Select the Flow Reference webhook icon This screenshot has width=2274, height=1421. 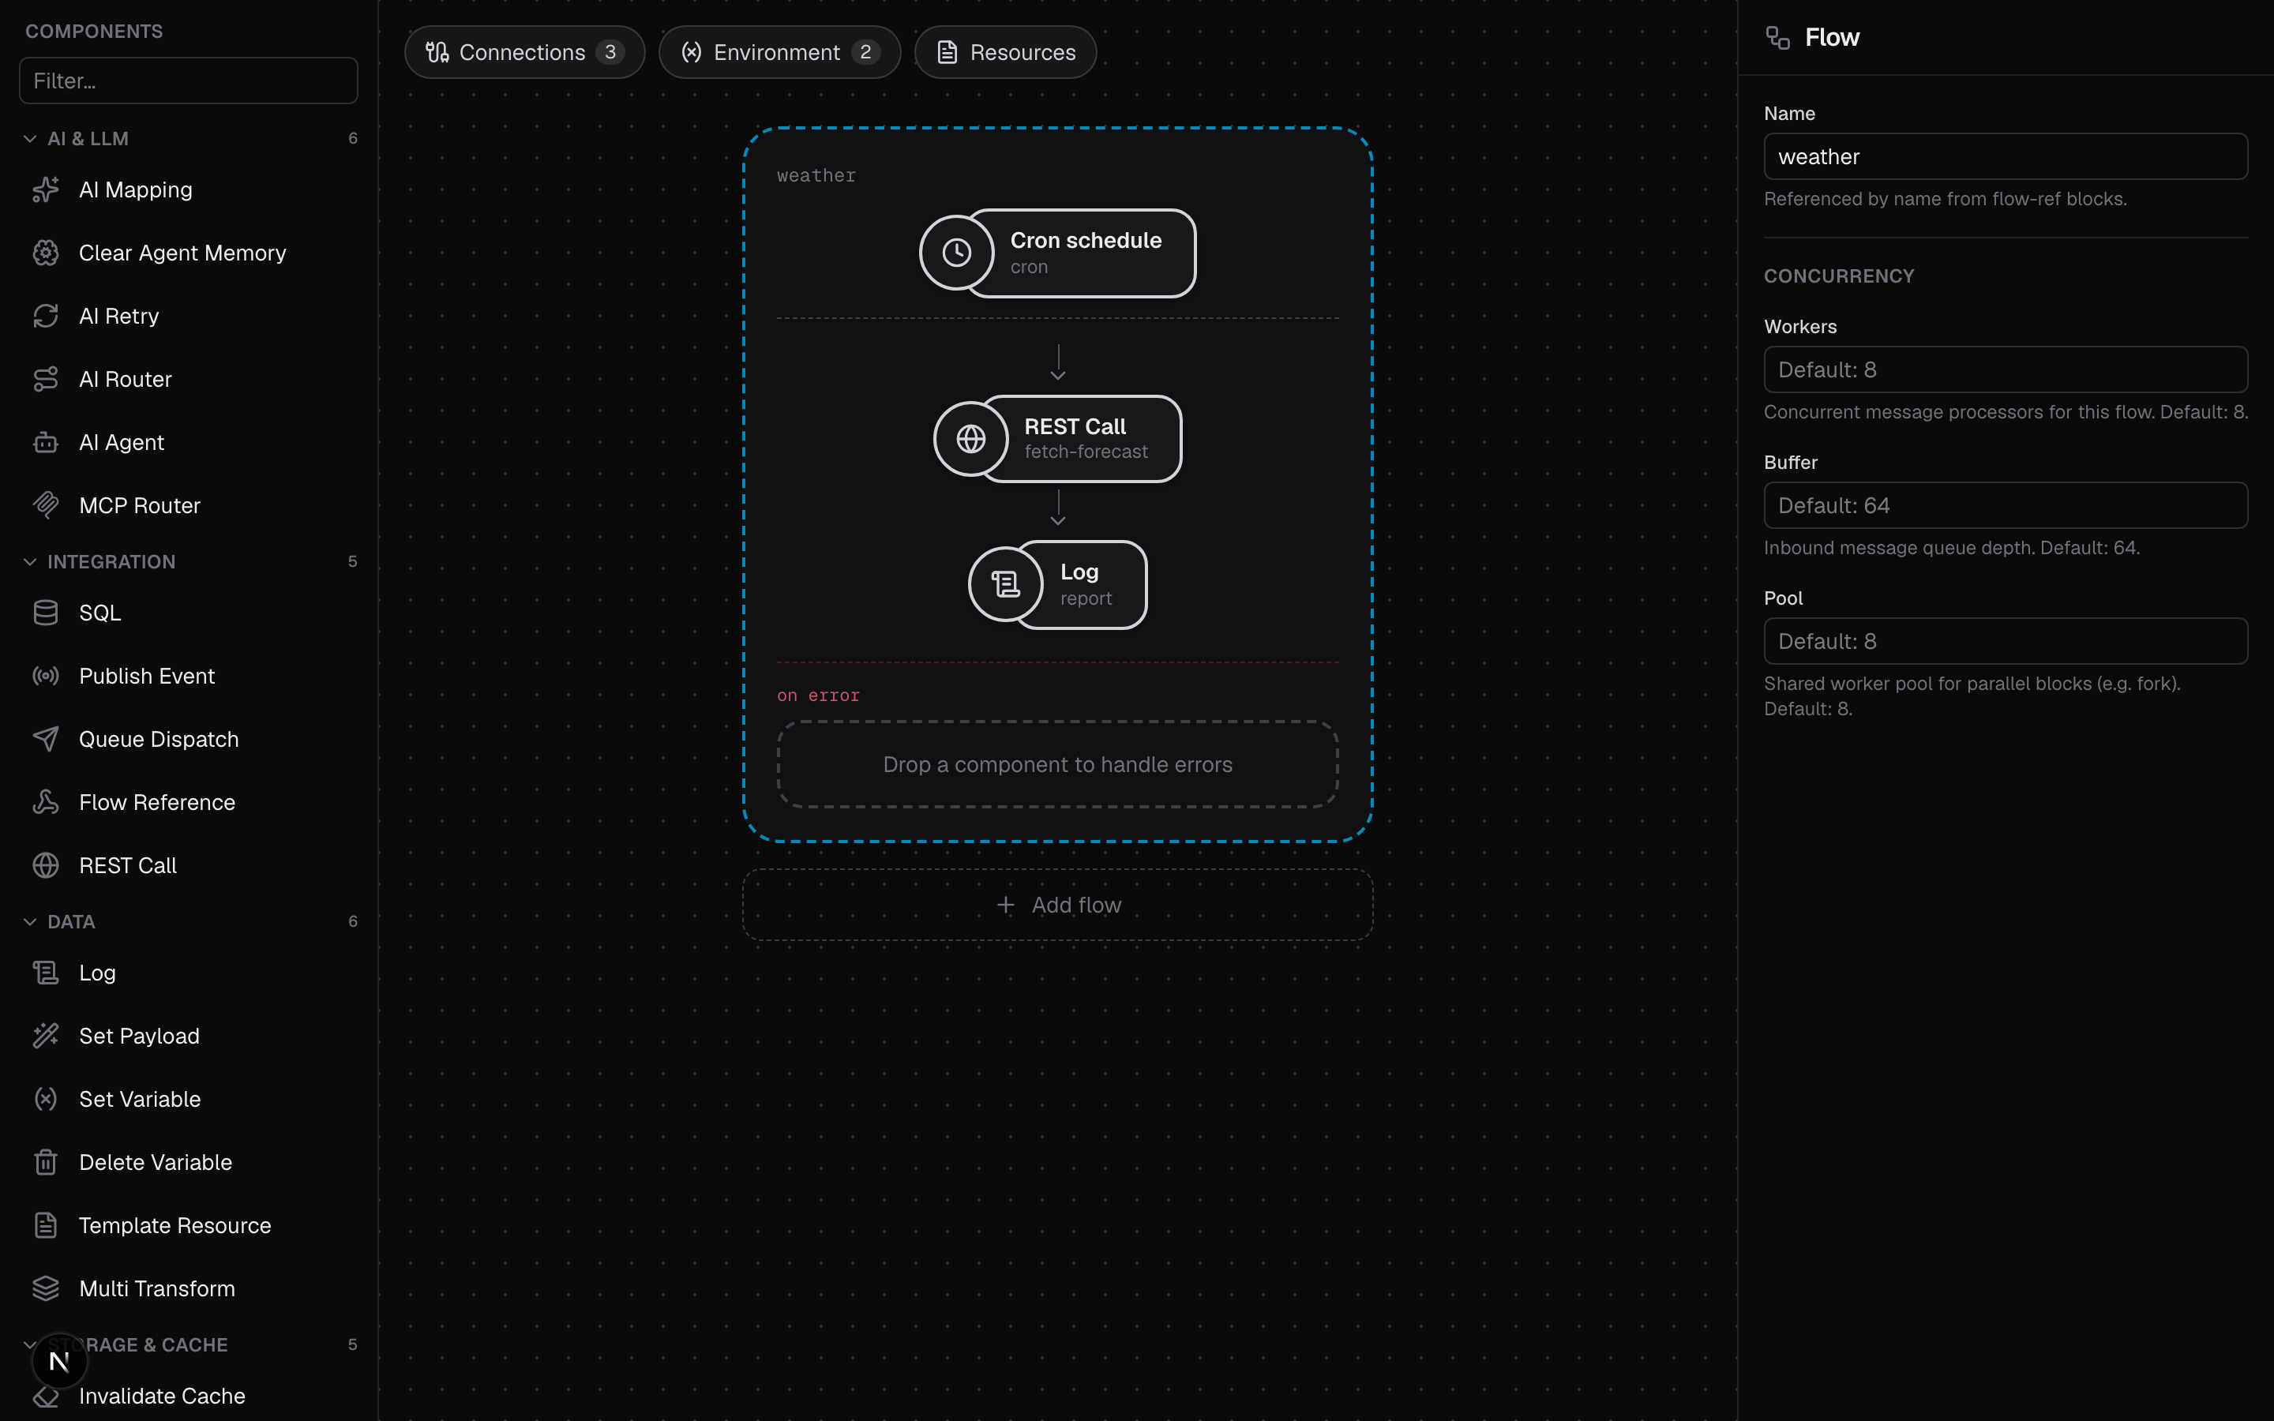[x=45, y=801]
